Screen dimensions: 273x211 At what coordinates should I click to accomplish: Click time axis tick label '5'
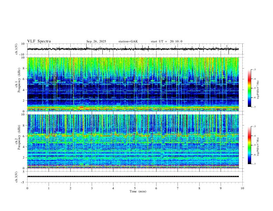tap(135, 188)
